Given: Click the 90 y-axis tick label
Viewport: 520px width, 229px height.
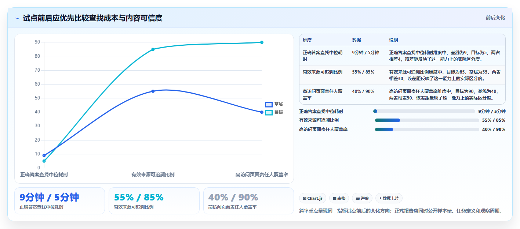Looking at the screenshot, I should point(37,42).
